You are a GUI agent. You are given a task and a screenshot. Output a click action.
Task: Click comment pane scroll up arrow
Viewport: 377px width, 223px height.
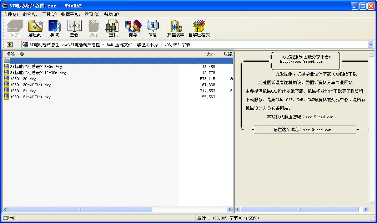[372, 54]
